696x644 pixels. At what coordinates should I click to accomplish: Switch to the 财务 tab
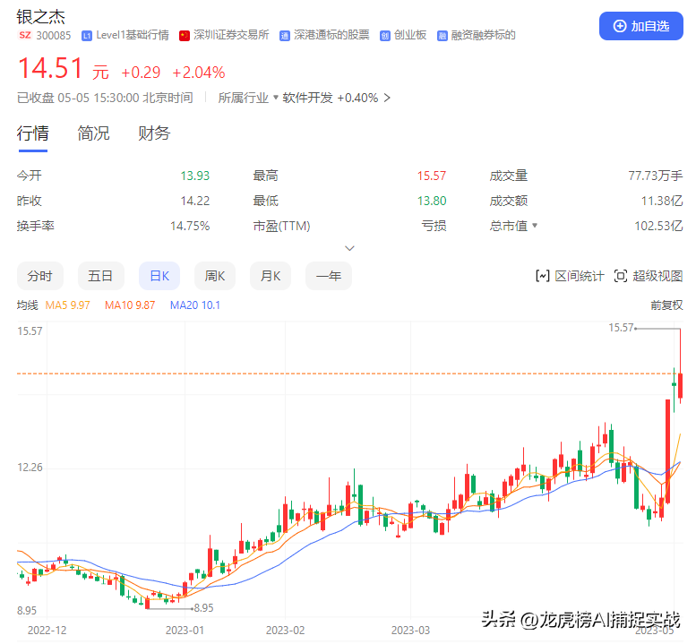click(154, 133)
